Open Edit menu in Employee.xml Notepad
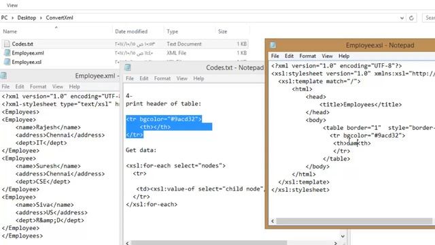The width and height of the screenshot is (435, 245). click(x=20, y=86)
